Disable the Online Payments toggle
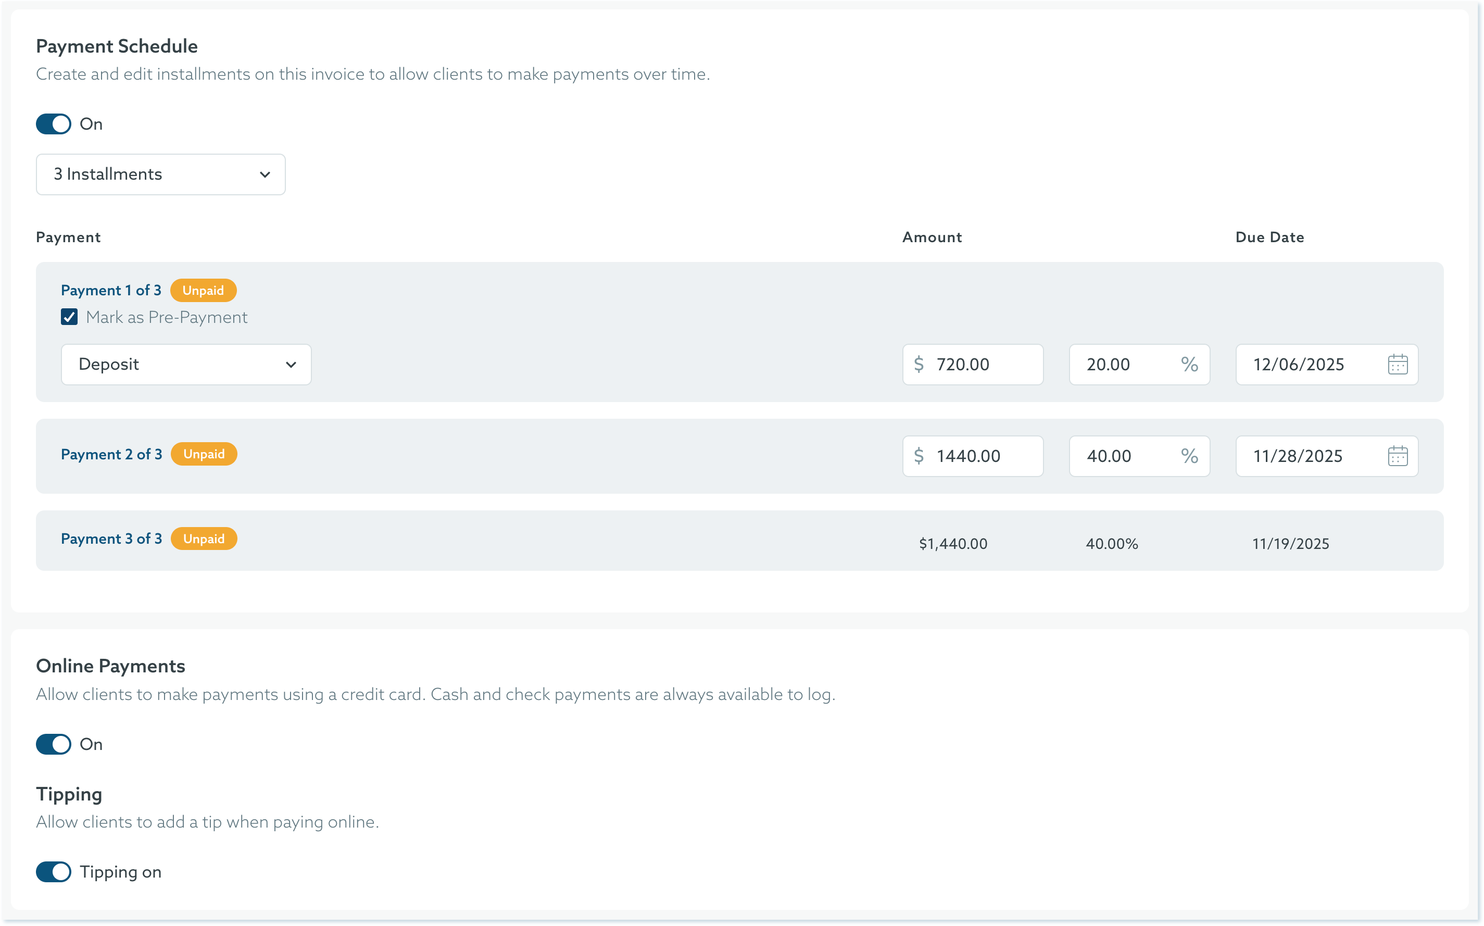 [54, 745]
